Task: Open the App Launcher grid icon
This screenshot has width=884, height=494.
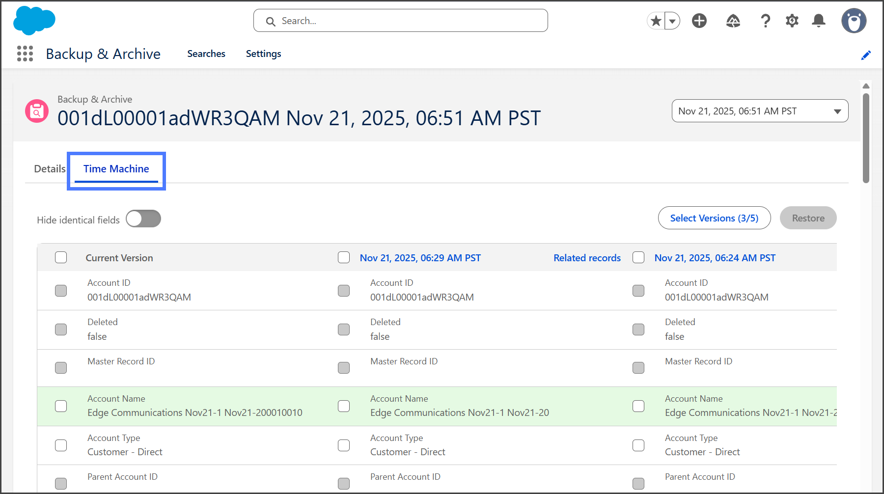Action: [x=25, y=54]
